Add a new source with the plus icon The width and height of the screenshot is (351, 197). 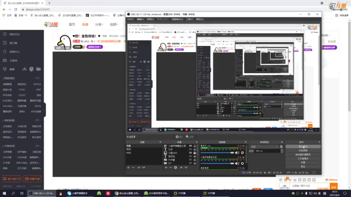click(166, 167)
